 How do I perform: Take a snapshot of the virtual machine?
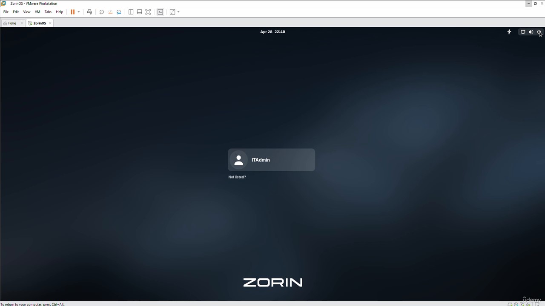(102, 12)
